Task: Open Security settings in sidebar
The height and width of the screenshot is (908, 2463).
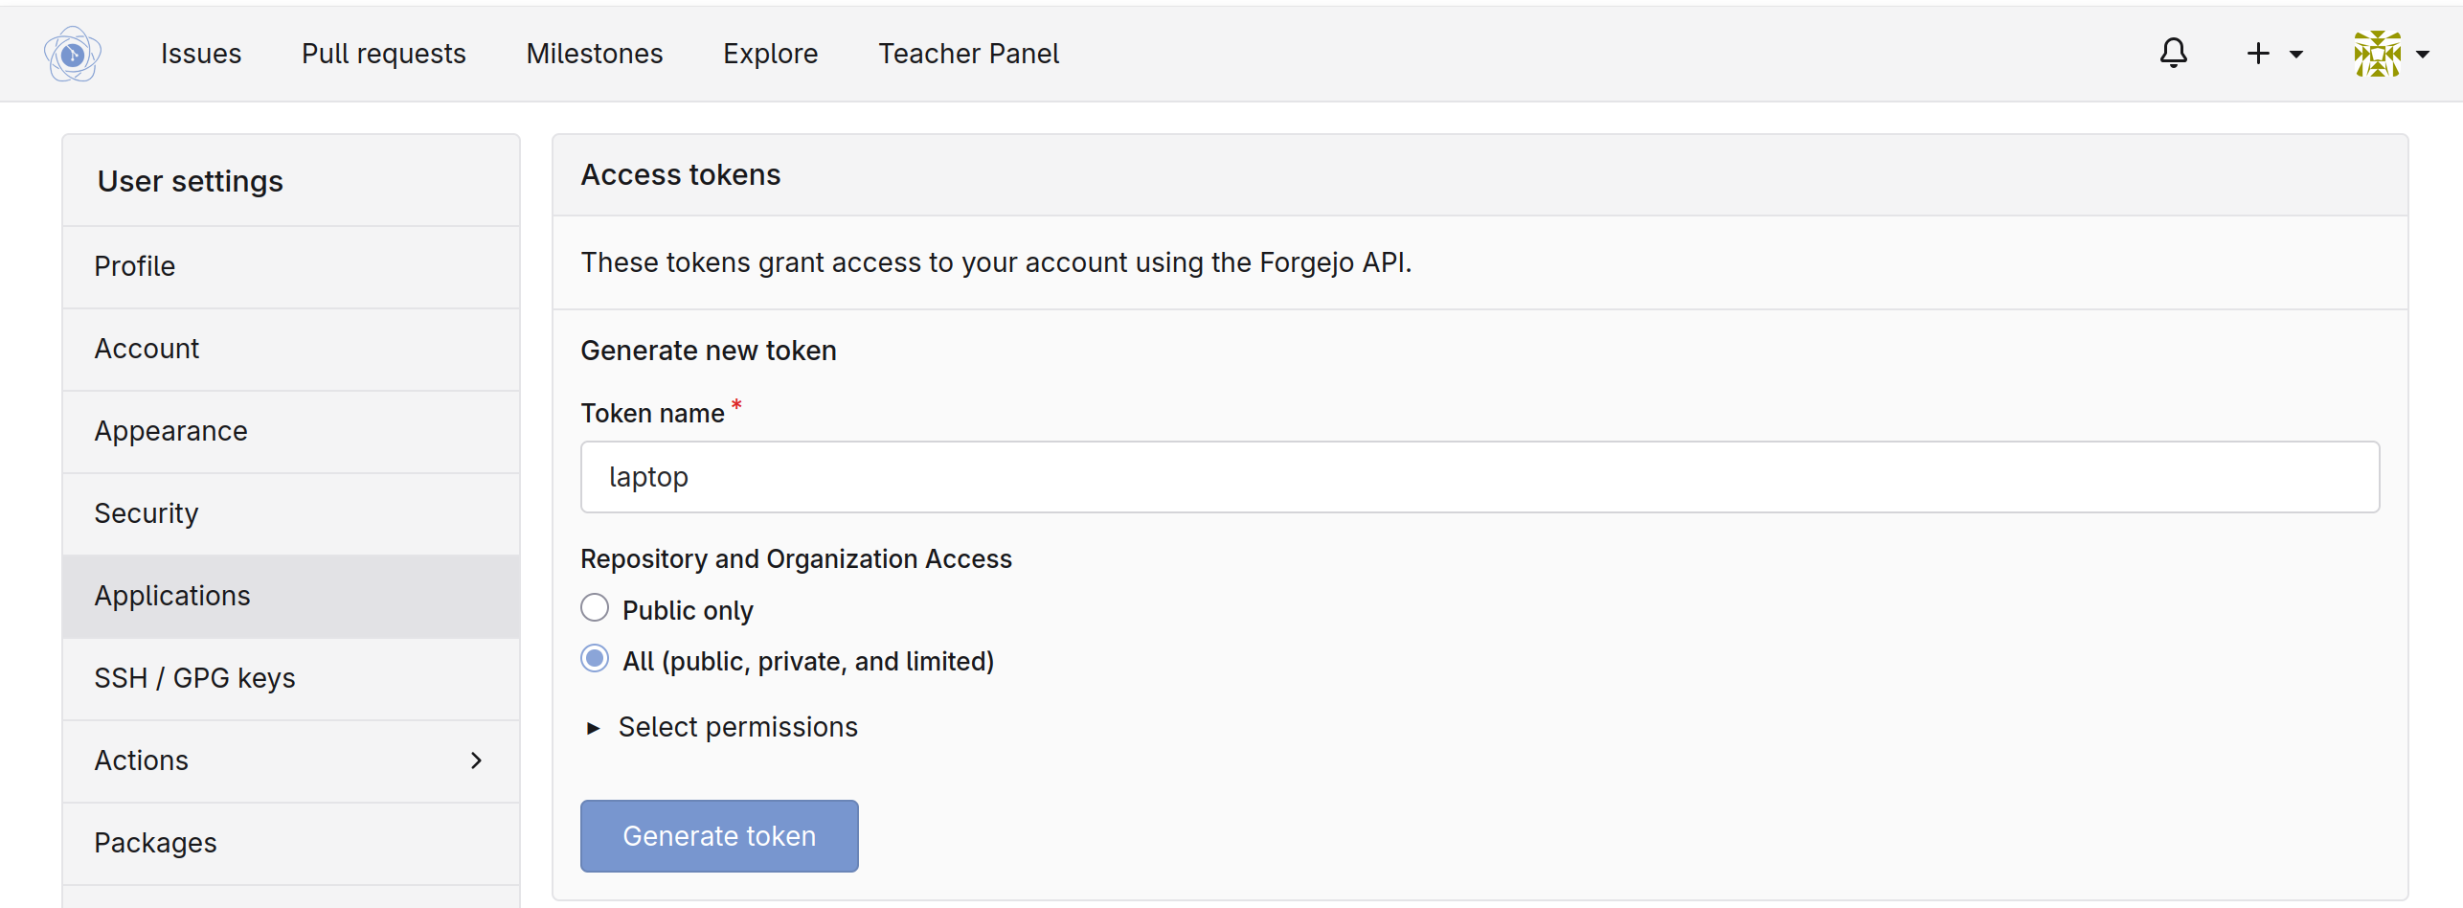Action: tap(291, 513)
